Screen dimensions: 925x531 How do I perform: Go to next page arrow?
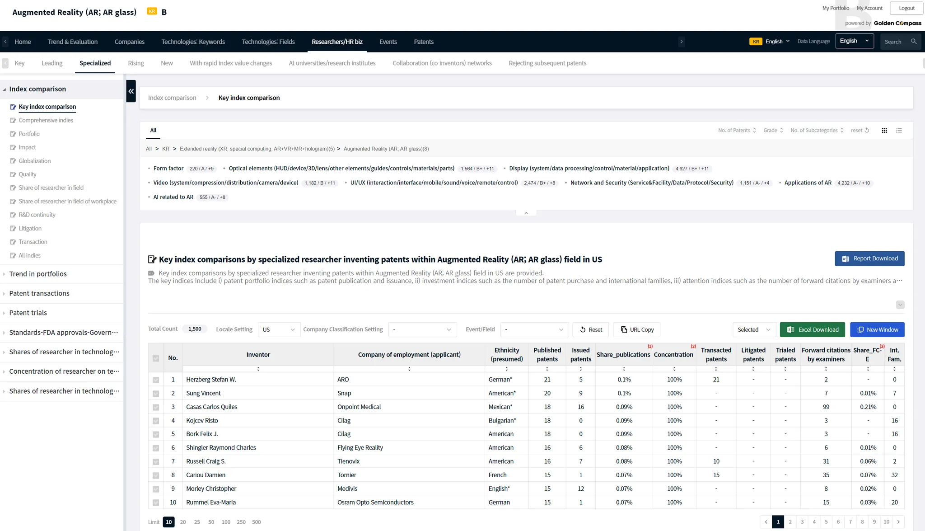coord(898,522)
